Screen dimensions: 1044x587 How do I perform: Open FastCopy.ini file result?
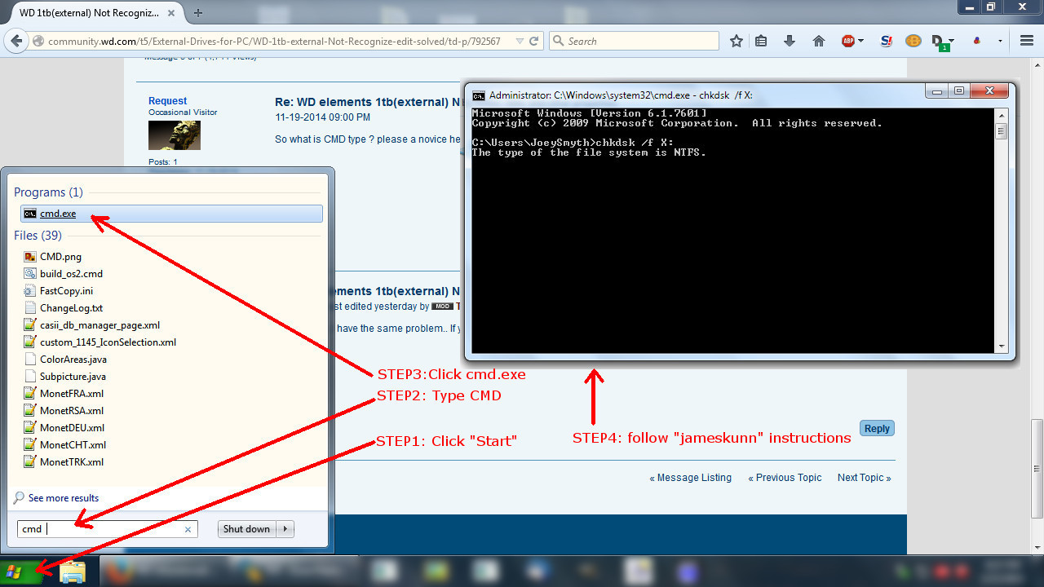click(66, 291)
